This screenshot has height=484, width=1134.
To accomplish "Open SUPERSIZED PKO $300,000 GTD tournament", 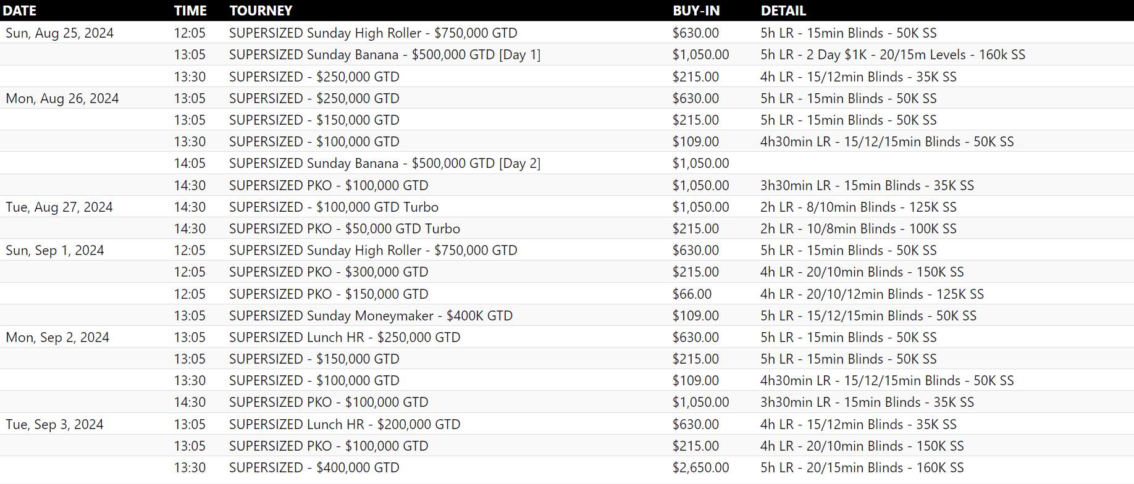I will point(329,272).
